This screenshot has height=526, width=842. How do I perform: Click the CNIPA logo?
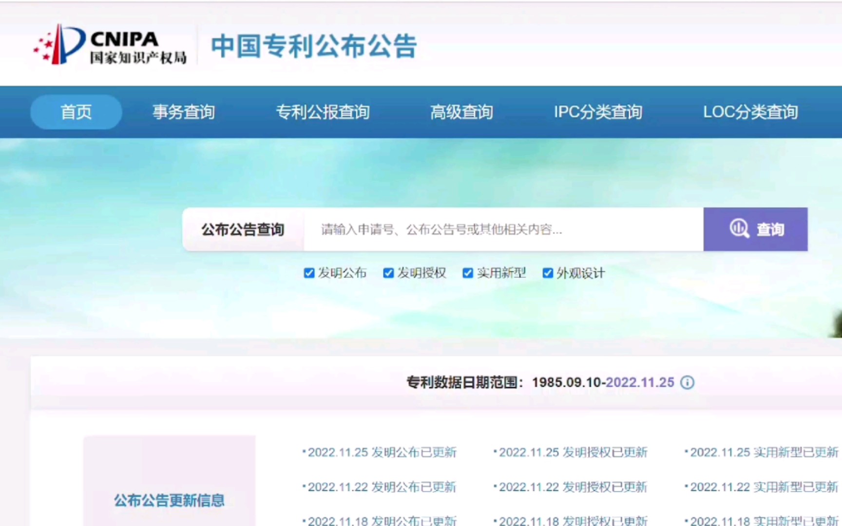(x=110, y=45)
